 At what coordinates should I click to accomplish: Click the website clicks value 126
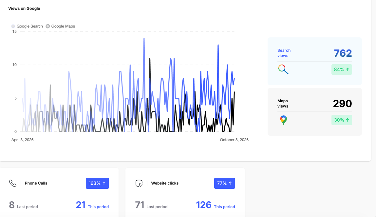click(x=204, y=205)
